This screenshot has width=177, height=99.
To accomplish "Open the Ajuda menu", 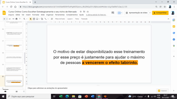I will [81, 15].
